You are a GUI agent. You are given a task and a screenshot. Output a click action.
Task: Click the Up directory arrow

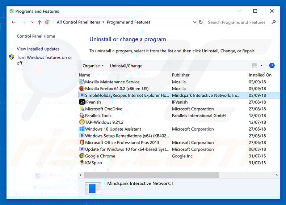(x=39, y=22)
